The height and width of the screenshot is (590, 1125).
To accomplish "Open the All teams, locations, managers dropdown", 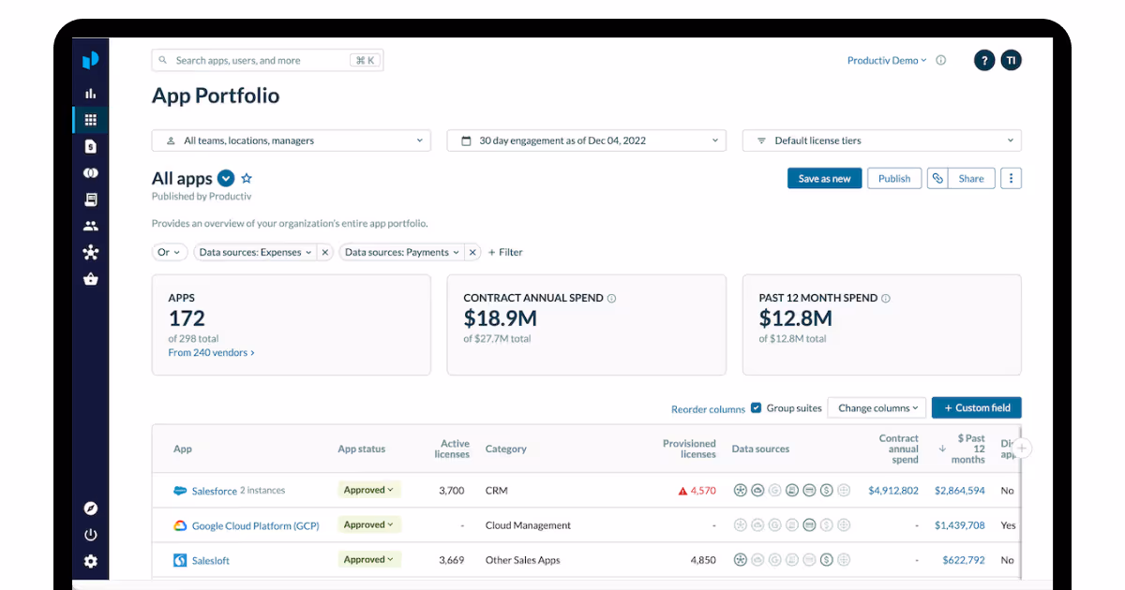I will pos(292,140).
